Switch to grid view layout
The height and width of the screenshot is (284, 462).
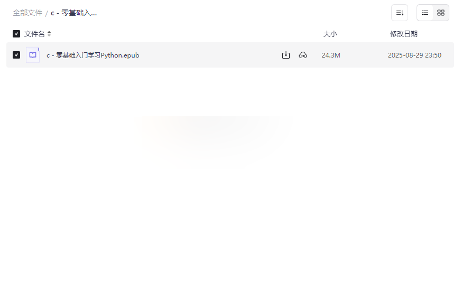click(x=441, y=13)
